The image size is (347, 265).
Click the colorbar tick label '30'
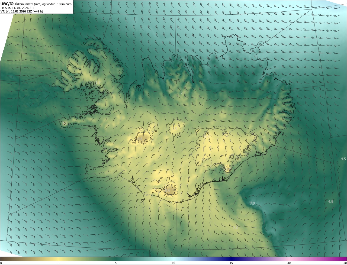(289, 263)
